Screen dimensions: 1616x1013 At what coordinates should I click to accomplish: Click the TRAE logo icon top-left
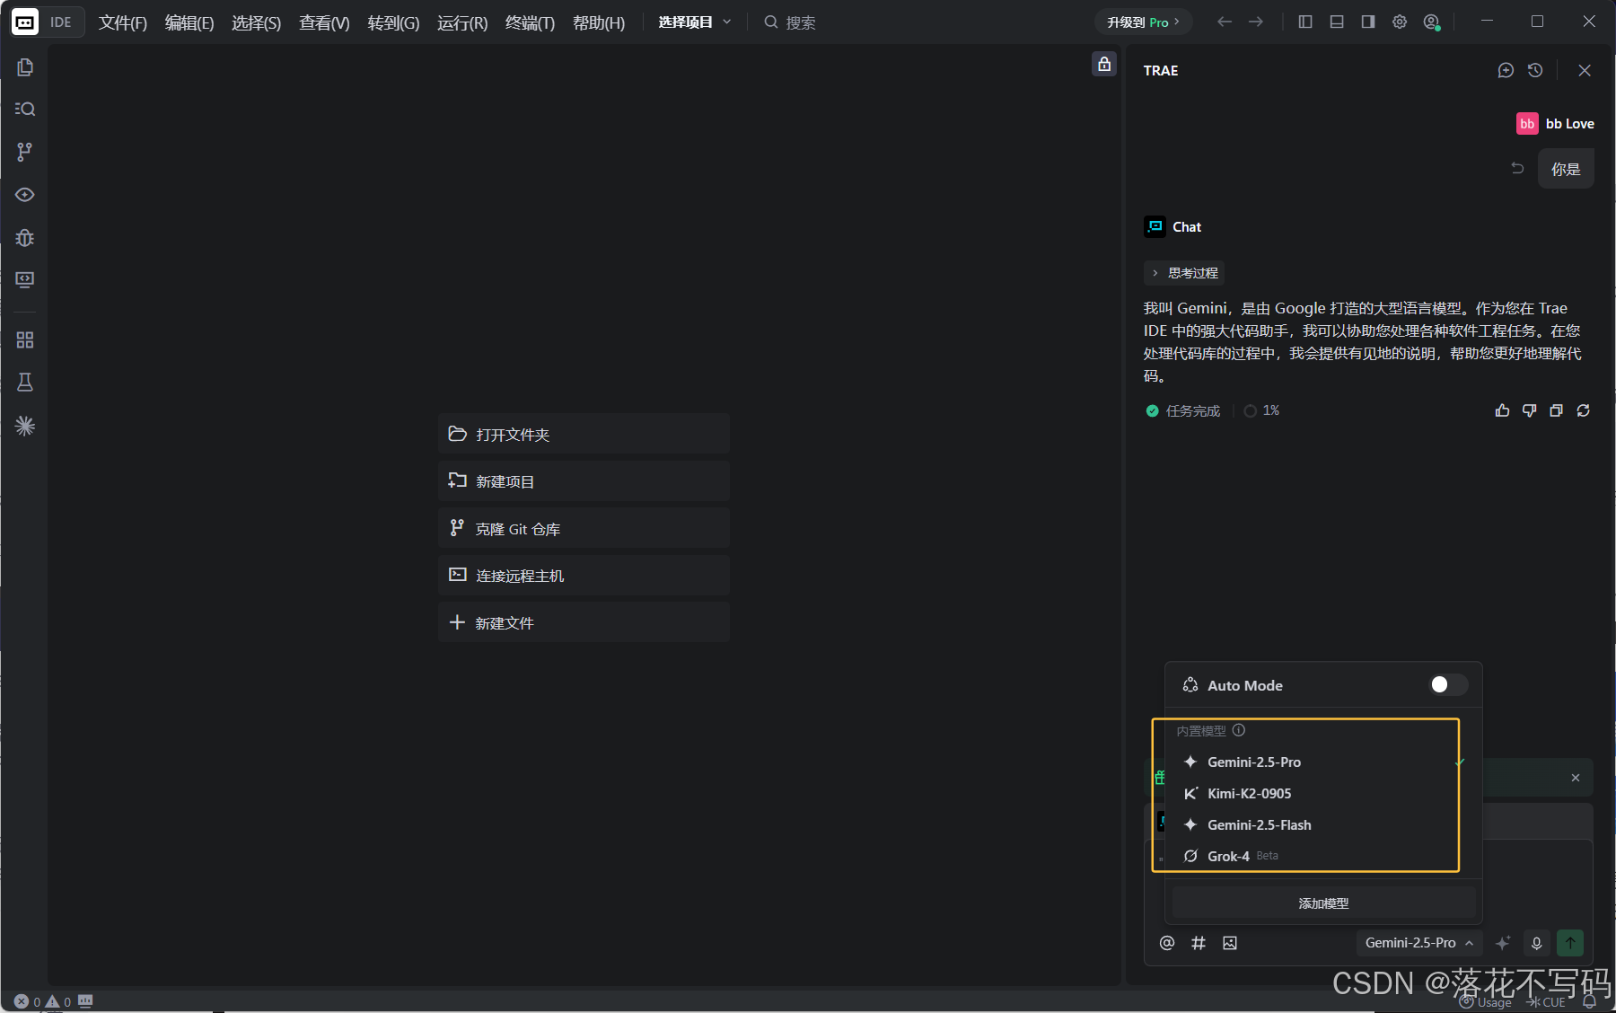25,22
